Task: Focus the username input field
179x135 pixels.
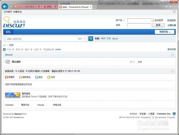Action: (139, 20)
